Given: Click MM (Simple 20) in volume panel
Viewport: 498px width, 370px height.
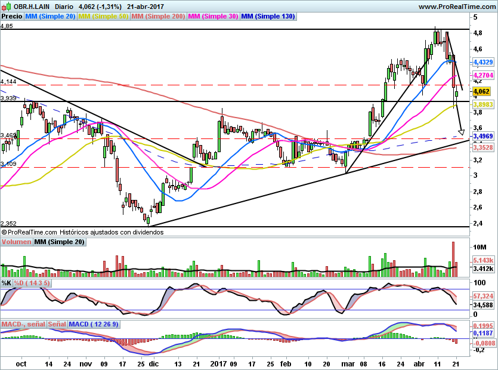Looking at the screenshot, I should [60, 242].
